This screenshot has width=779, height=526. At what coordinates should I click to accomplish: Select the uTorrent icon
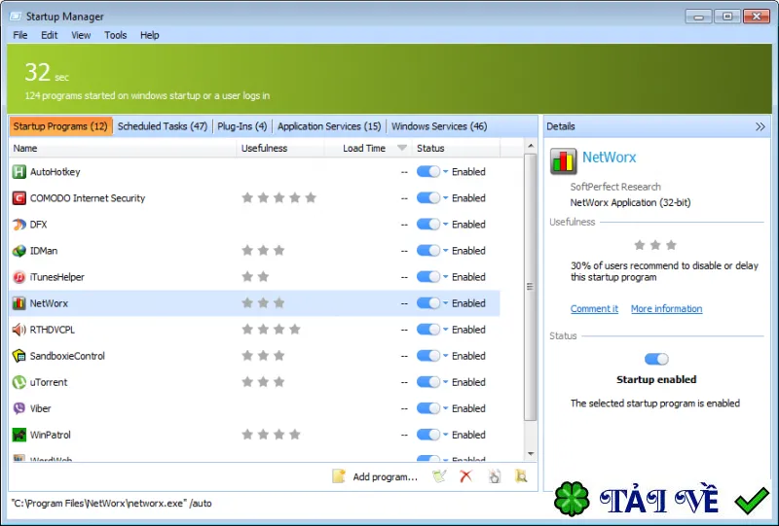pyautogui.click(x=19, y=382)
